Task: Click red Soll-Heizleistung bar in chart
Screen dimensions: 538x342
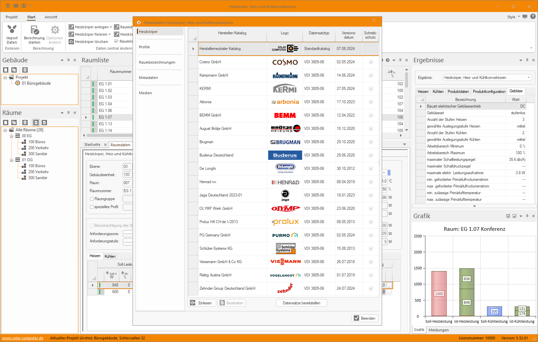Action: point(439,293)
